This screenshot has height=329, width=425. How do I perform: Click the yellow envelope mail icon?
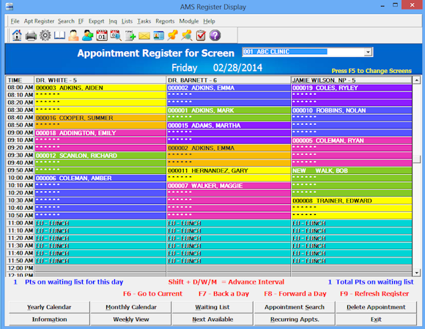[144, 35]
